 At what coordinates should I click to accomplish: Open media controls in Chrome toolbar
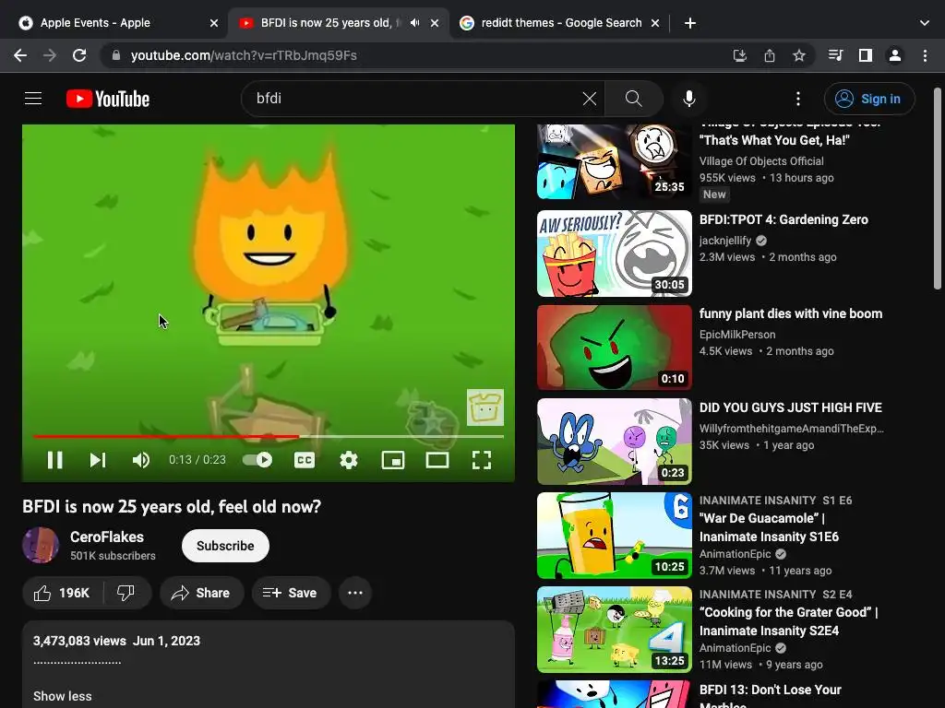tap(835, 55)
